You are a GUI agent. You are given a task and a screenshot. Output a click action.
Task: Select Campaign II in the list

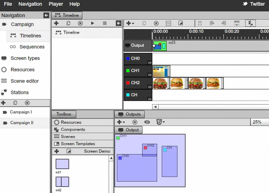coord(21,123)
